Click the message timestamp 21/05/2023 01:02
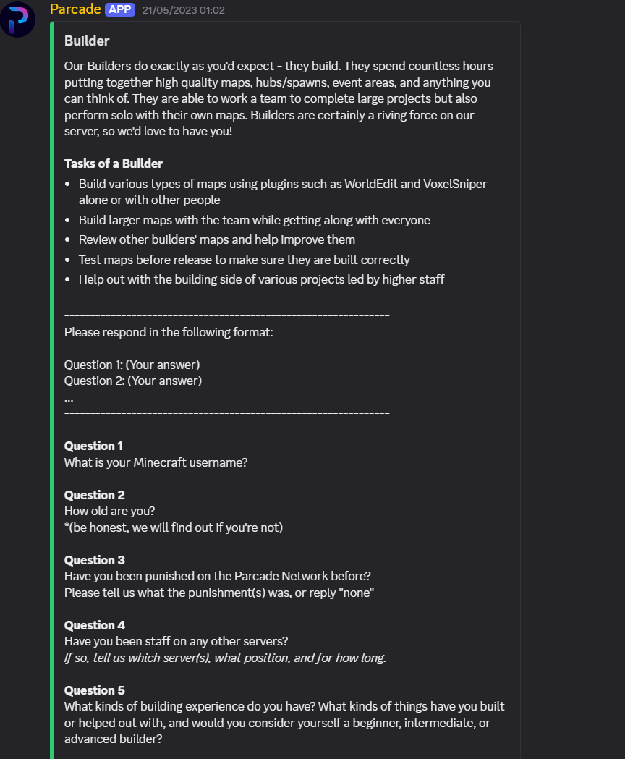Viewport: 625px width, 759px height. [x=184, y=11]
